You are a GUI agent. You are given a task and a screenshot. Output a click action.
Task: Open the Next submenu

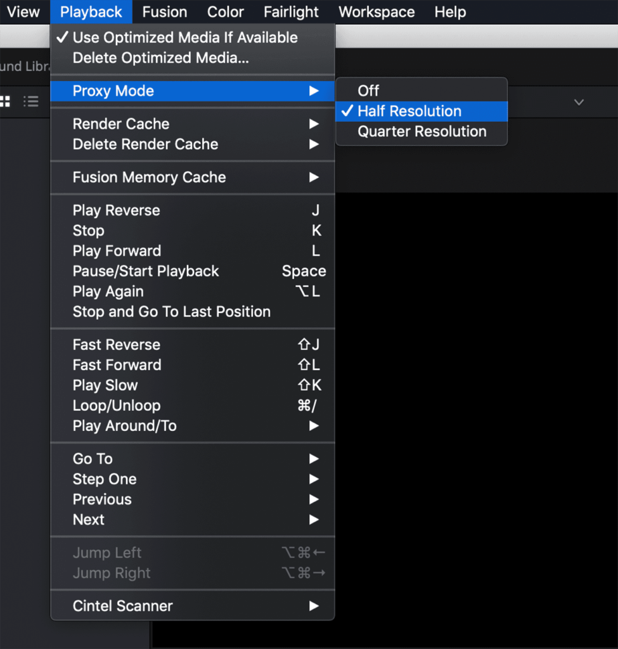pyautogui.click(x=193, y=520)
